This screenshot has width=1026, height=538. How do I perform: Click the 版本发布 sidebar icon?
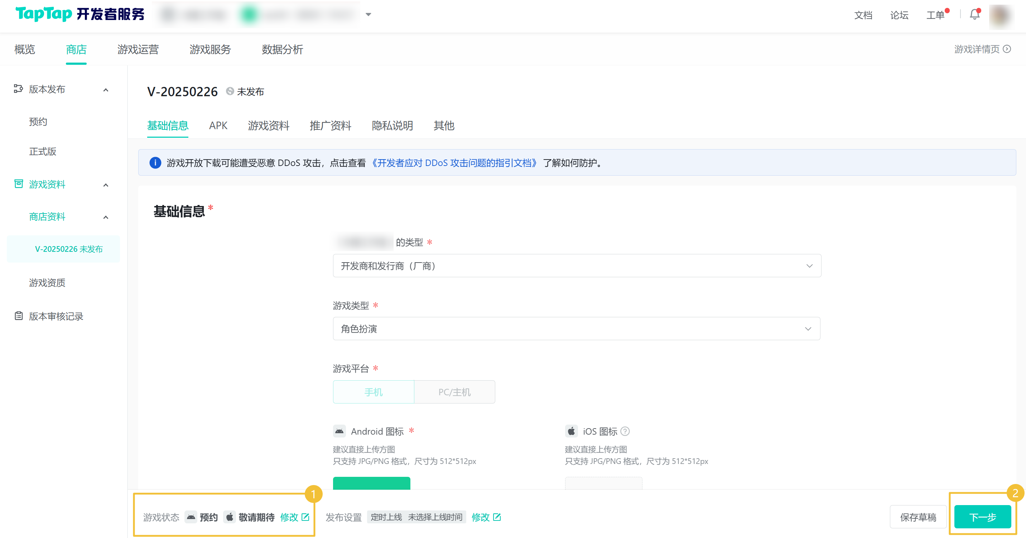pos(18,89)
